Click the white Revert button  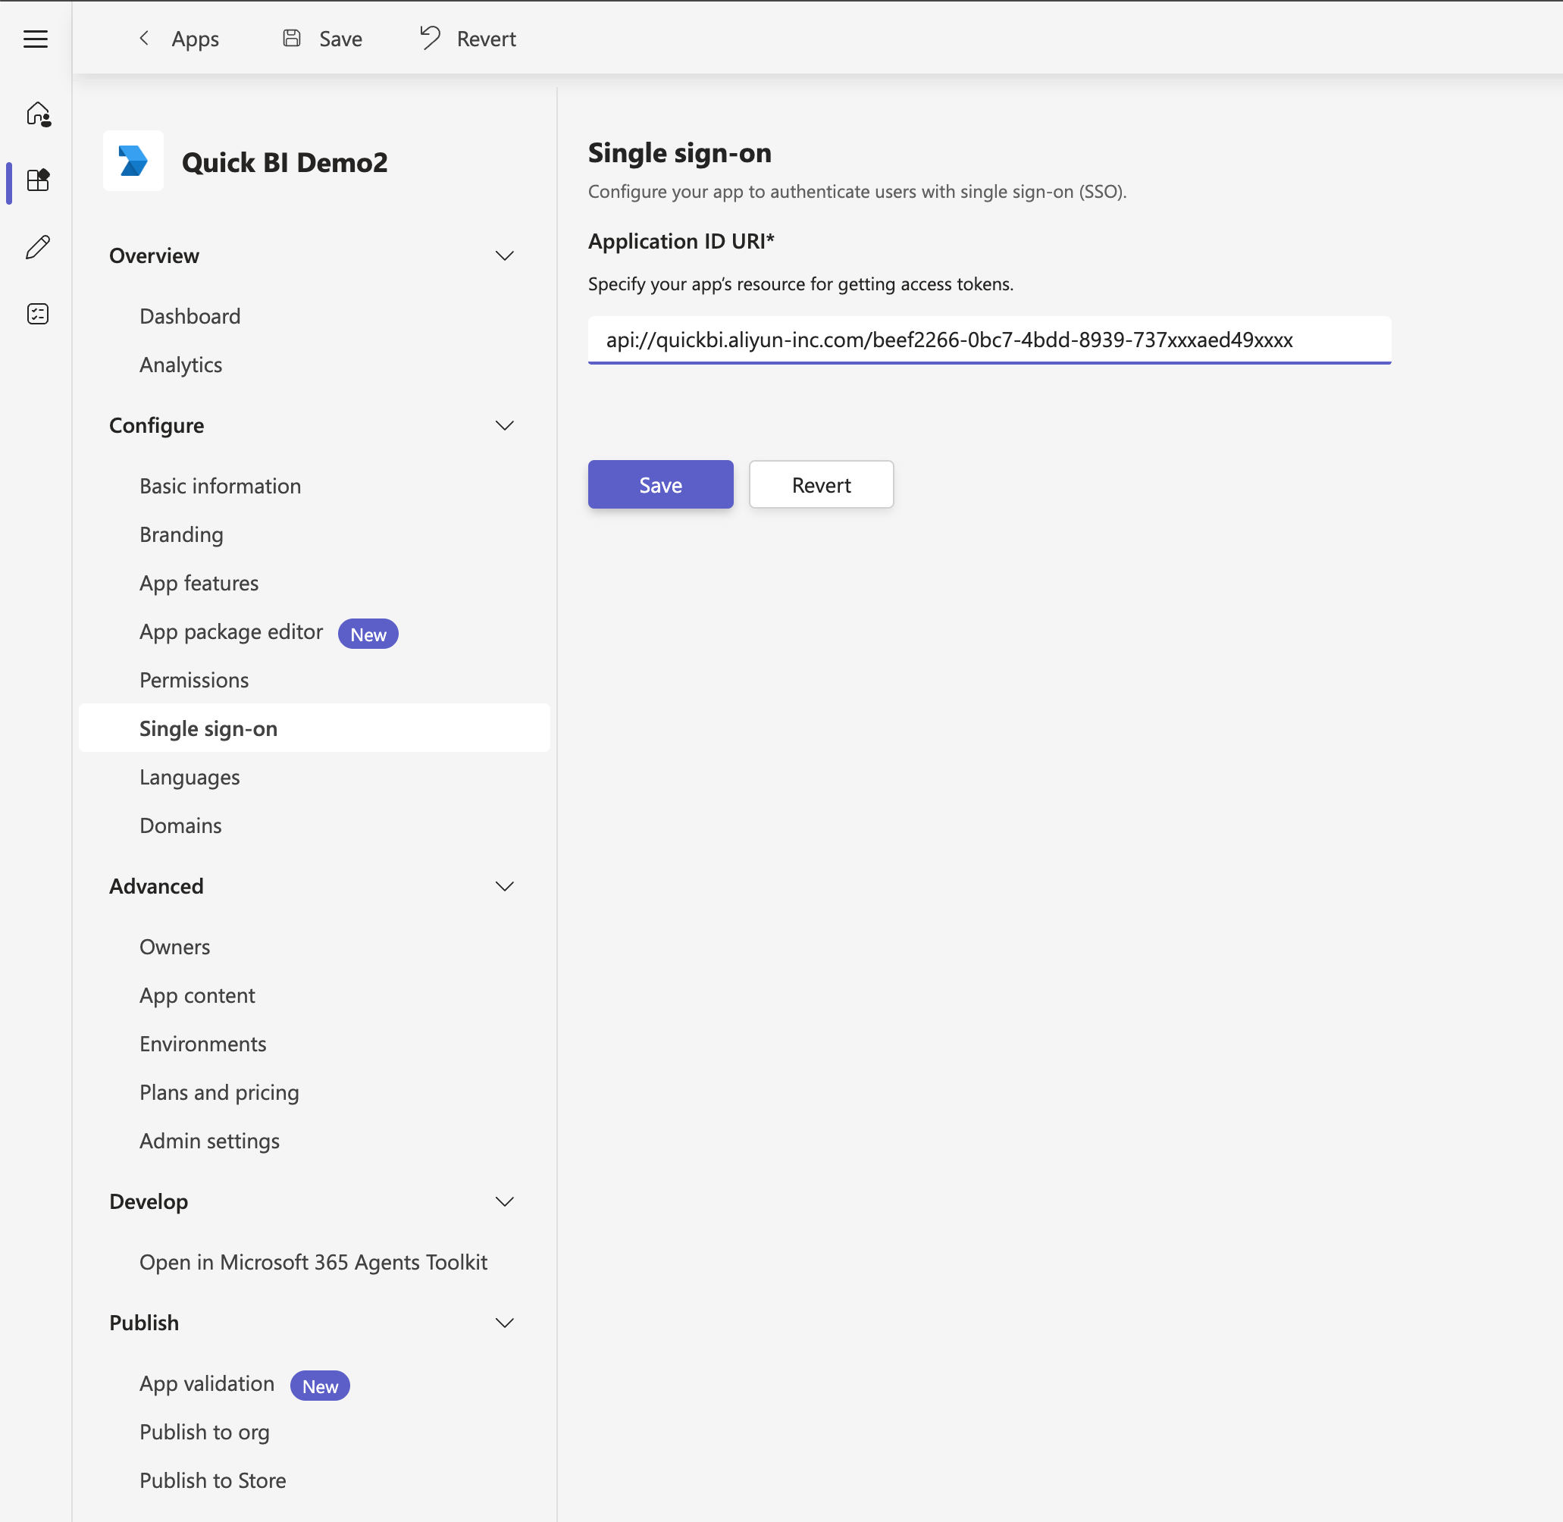820,484
